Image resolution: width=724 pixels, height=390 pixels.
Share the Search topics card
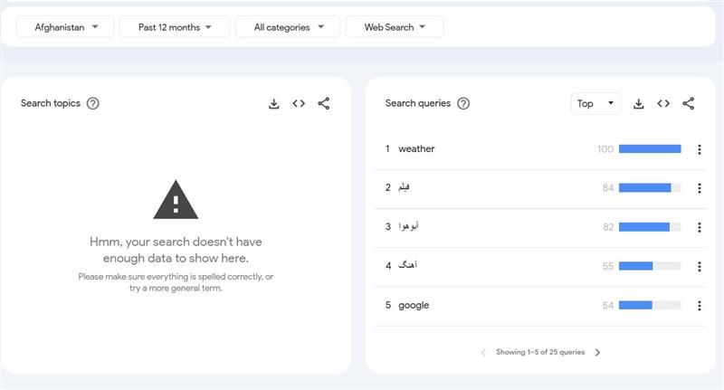pyautogui.click(x=324, y=104)
